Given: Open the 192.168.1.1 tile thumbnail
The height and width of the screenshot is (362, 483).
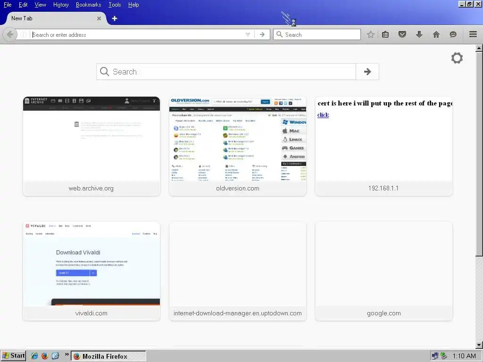Looking at the screenshot, I should (384, 139).
